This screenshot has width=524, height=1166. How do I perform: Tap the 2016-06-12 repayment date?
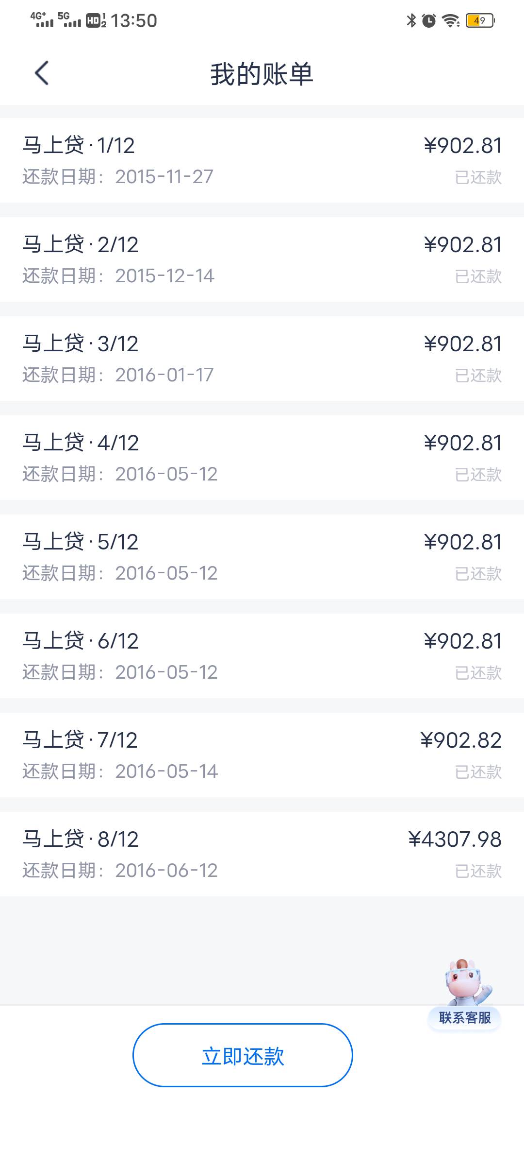tap(166, 871)
